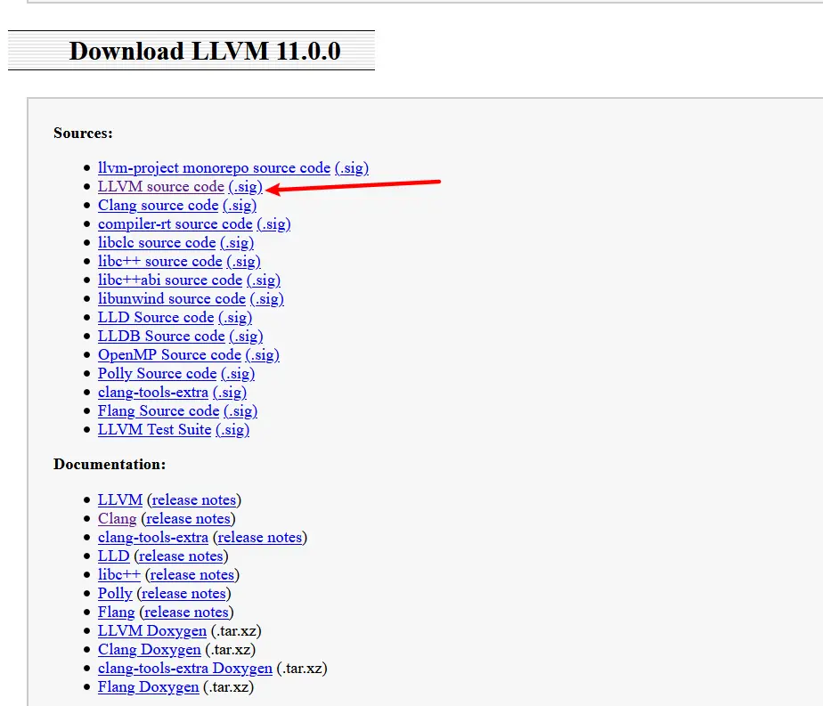
Task: Download Clang Doxygen archive
Action: (x=150, y=650)
